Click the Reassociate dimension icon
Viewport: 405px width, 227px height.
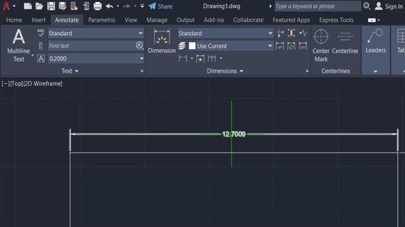(303, 46)
